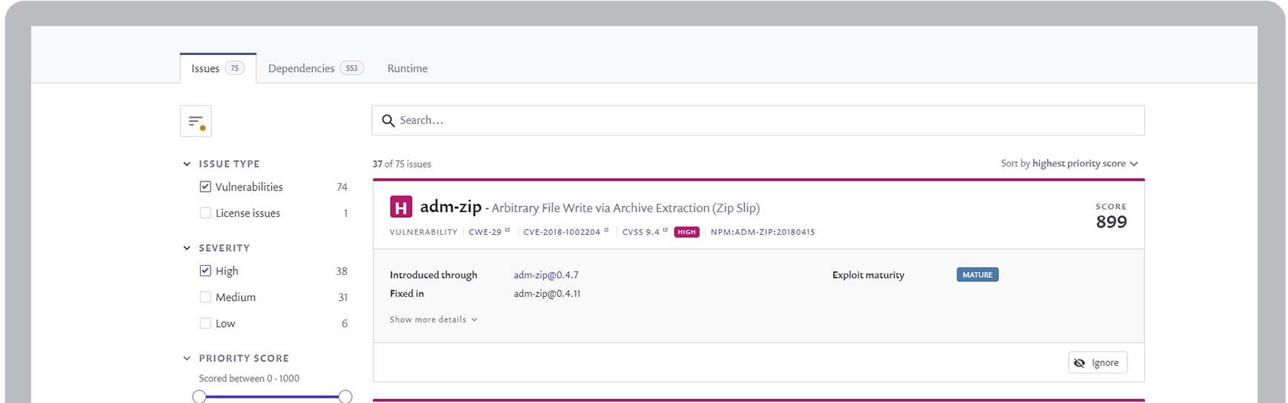Screen dimensions: 1288x403
Task: Click into the Search input field
Action: coord(758,121)
